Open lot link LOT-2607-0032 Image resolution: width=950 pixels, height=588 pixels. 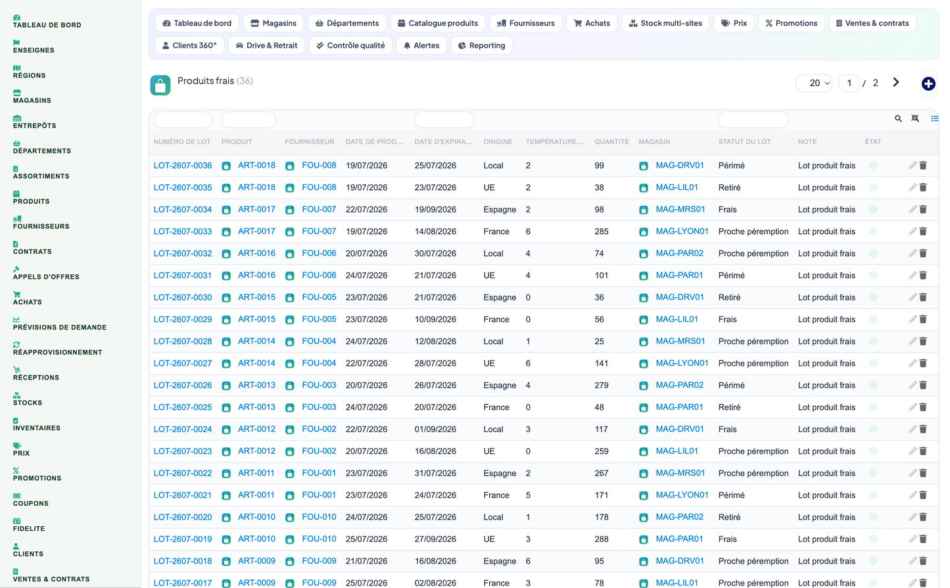[183, 253]
